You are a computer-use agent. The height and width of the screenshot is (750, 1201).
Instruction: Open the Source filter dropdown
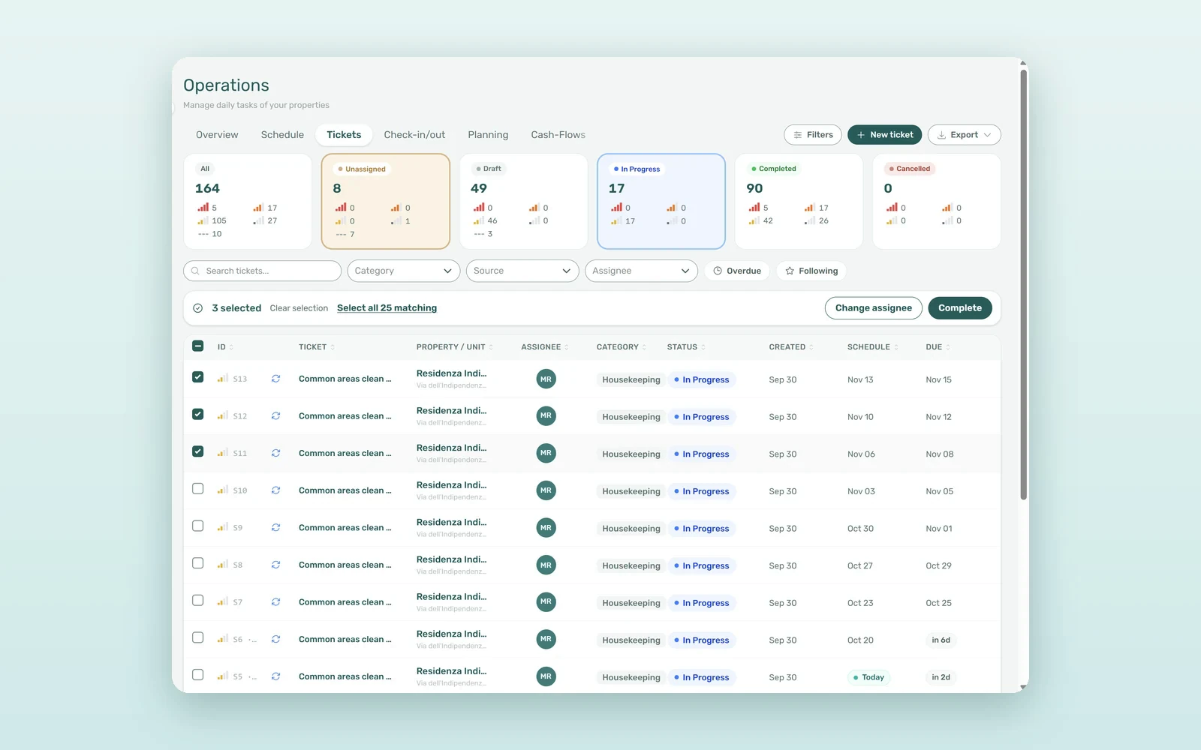click(522, 271)
